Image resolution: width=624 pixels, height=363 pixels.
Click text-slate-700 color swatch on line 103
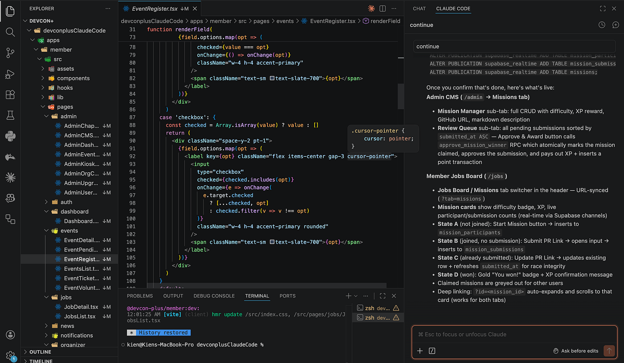272,242
